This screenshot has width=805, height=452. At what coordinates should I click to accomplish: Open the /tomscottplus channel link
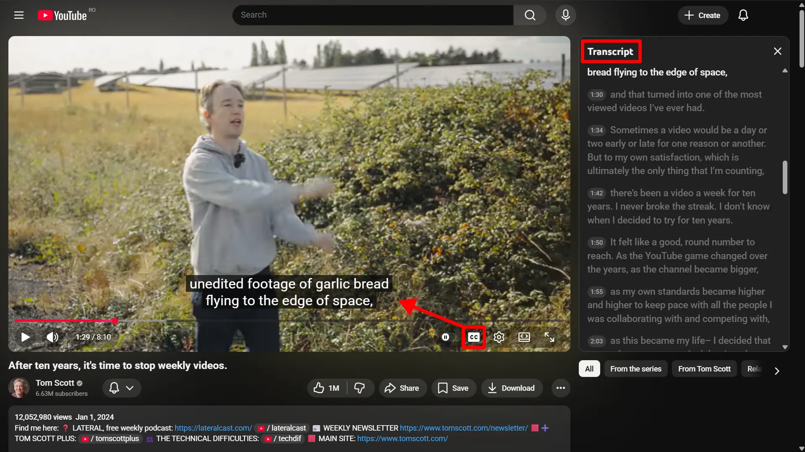coord(111,439)
